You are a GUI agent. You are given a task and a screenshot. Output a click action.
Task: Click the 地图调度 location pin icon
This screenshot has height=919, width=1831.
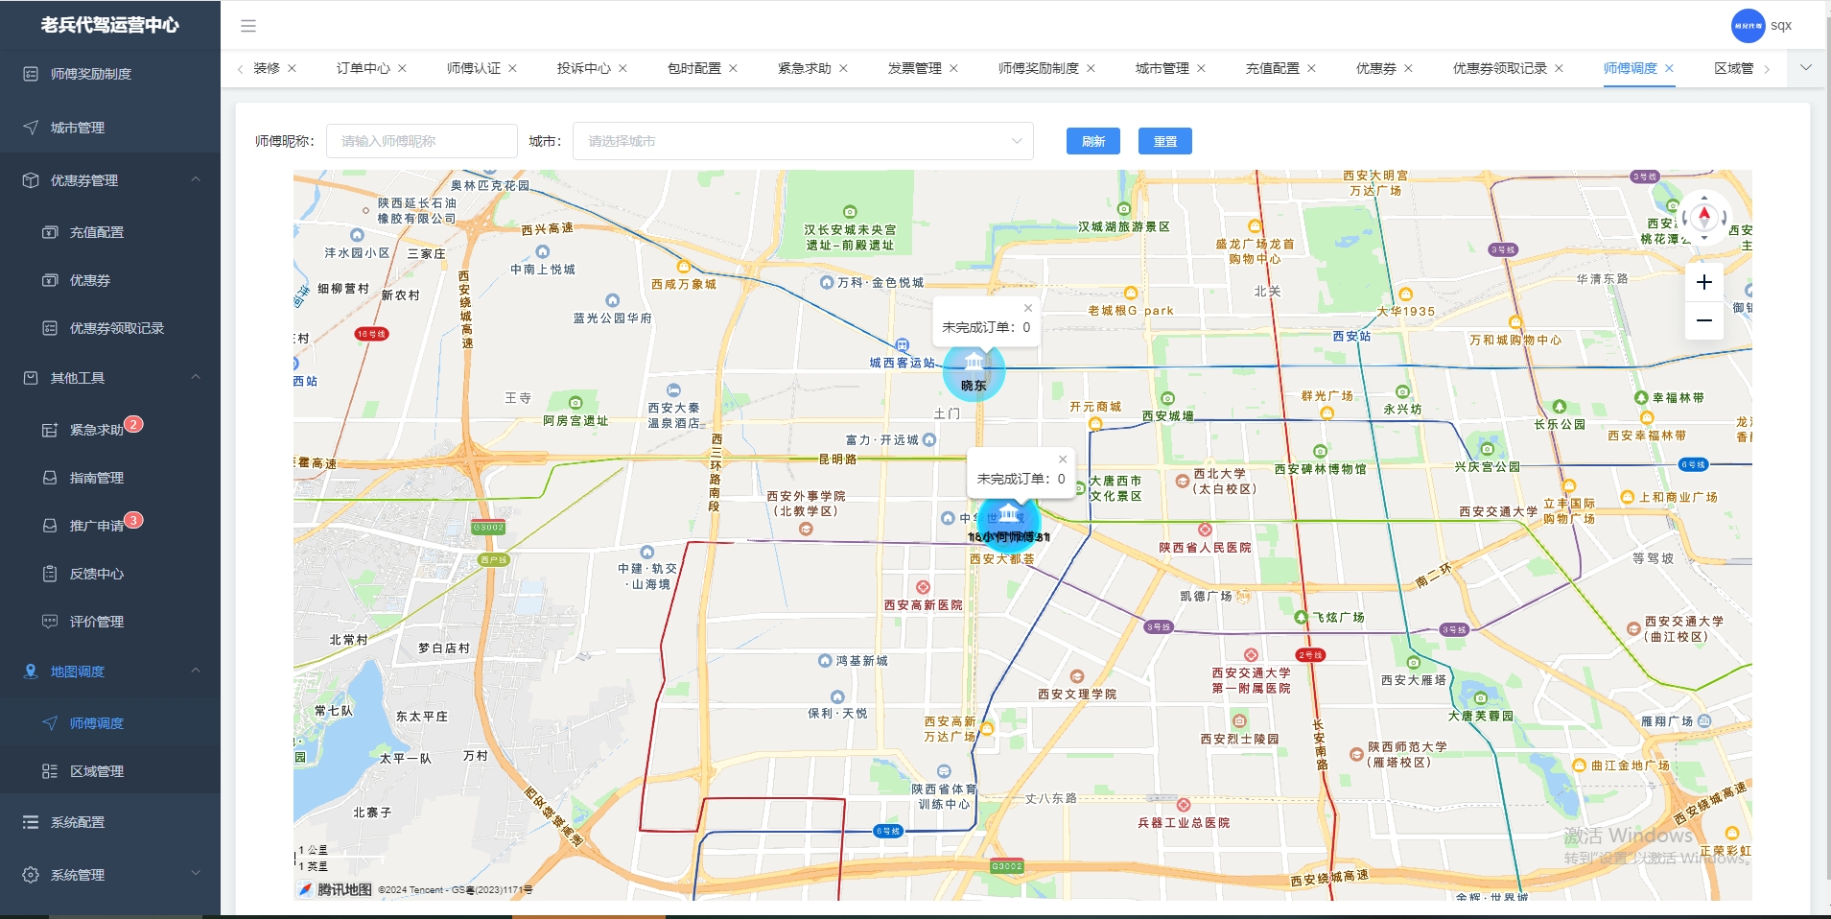[x=31, y=672]
